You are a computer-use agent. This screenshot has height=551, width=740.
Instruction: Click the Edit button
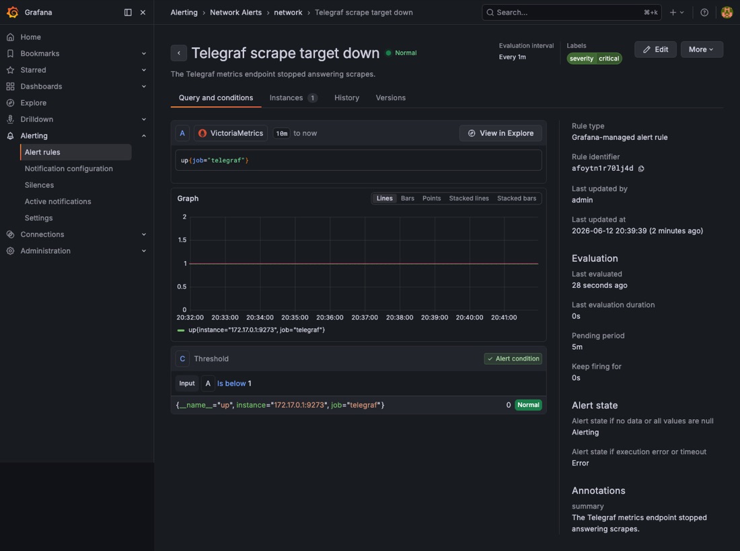[x=655, y=49]
